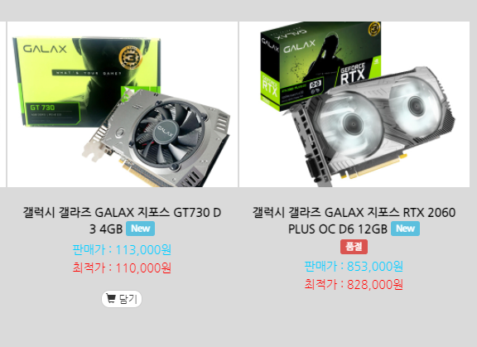Click the GT 730 label on box
The image size is (477, 347).
point(42,108)
